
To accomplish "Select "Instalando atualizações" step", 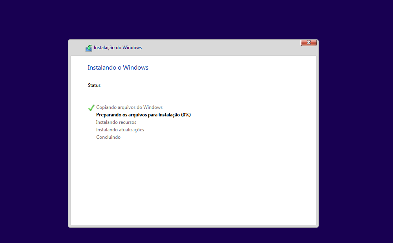I will click(x=120, y=130).
